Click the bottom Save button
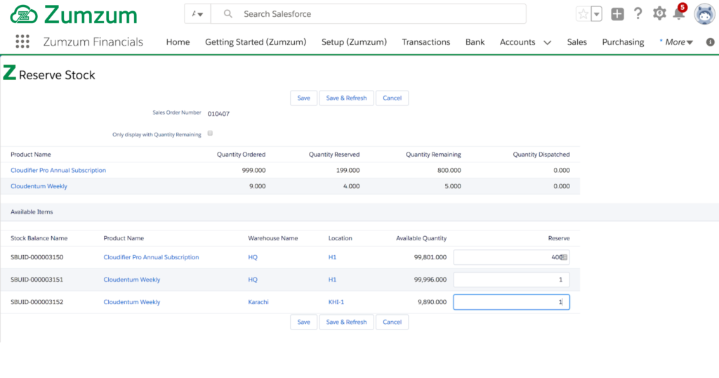 (x=303, y=322)
